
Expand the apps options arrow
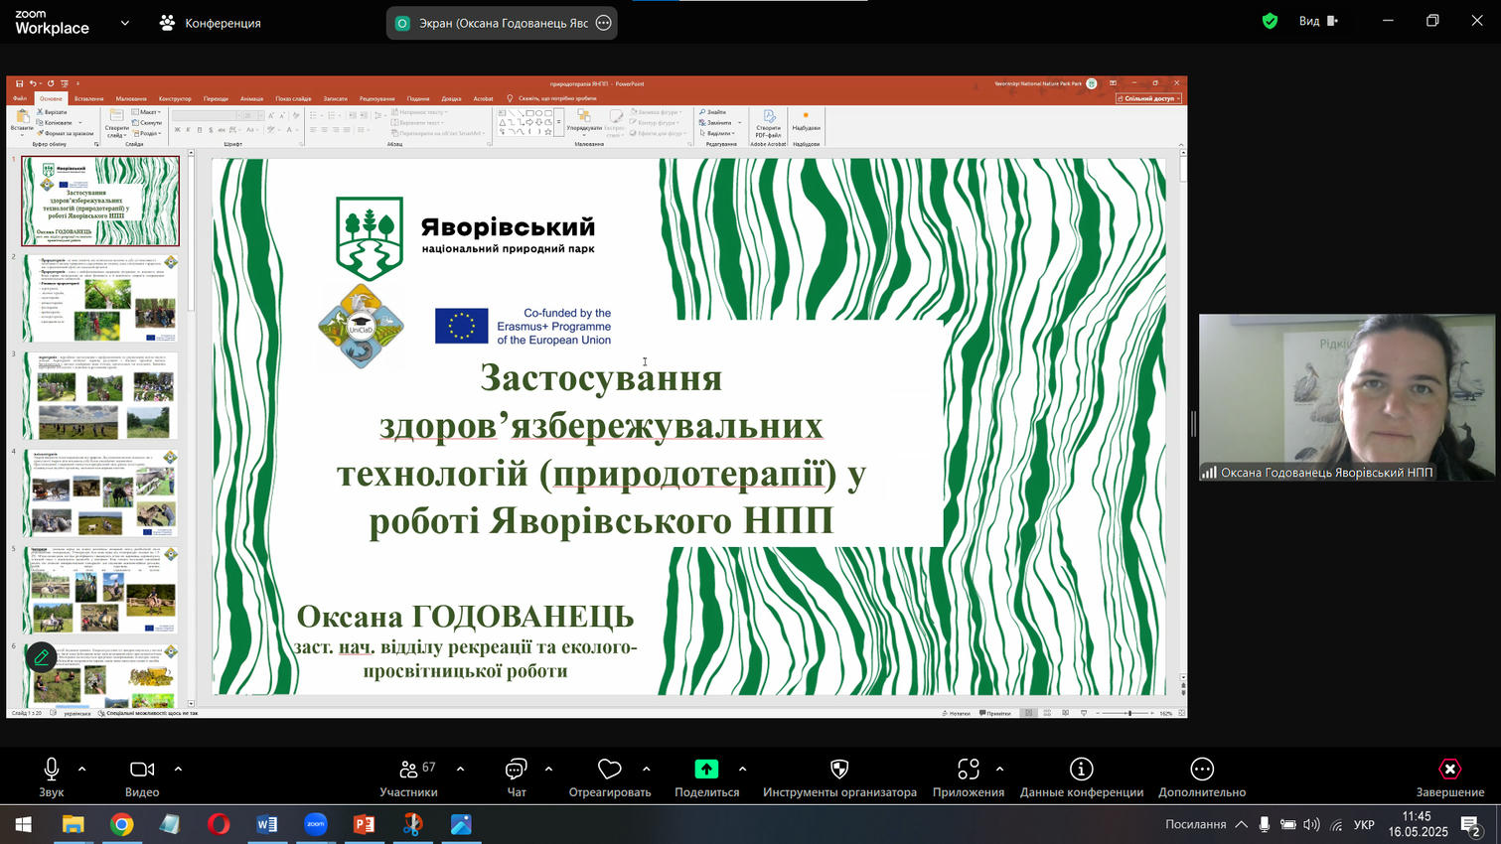click(1000, 769)
